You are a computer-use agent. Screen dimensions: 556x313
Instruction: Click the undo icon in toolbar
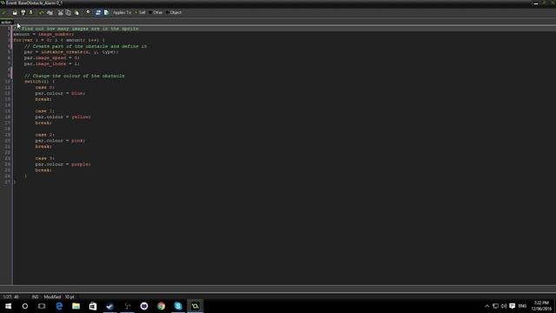click(x=42, y=12)
